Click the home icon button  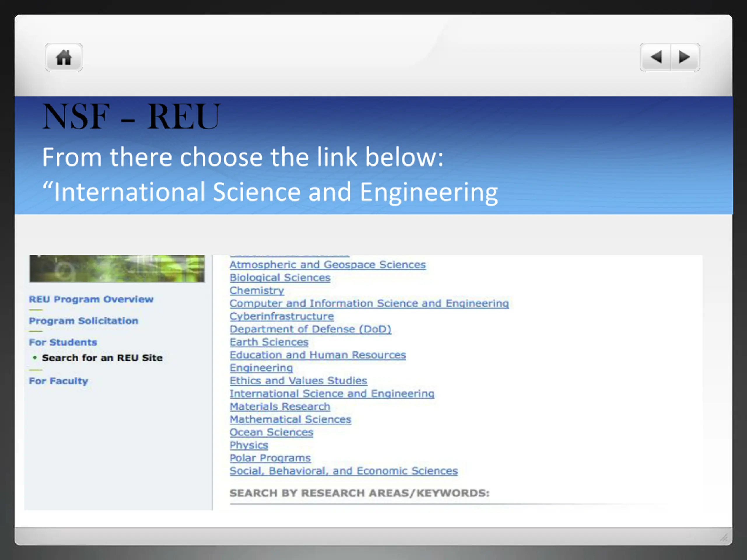click(64, 57)
